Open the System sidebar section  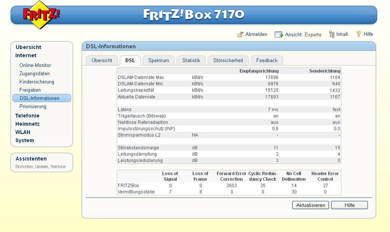tap(25, 140)
